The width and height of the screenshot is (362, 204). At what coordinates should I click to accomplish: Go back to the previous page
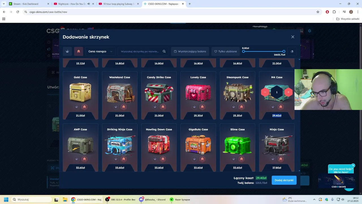pyautogui.click(x=4, y=12)
